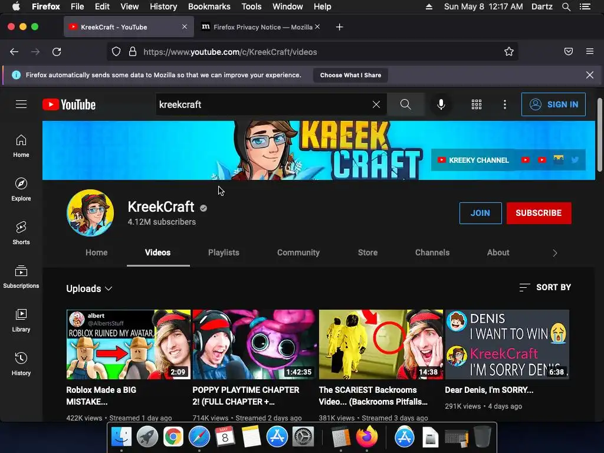
Task: Open the Community tab
Action: (298, 252)
